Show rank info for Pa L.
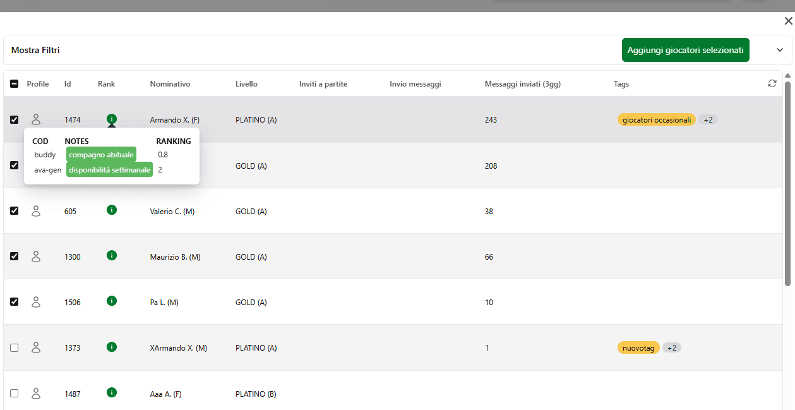 click(x=112, y=301)
